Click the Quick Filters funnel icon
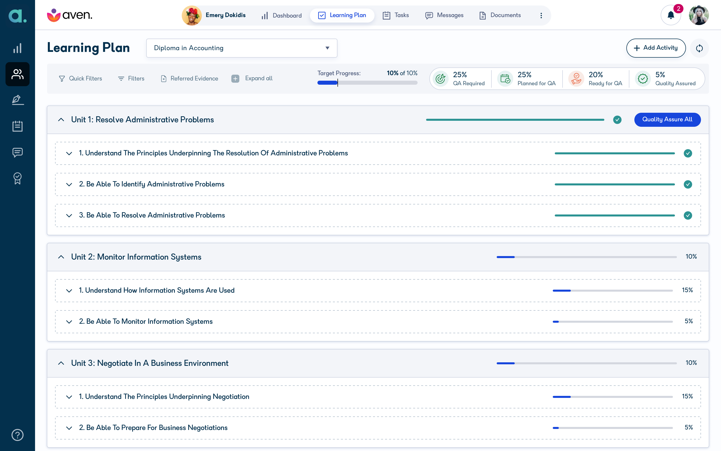Screen dimensions: 721x451 pos(62,78)
